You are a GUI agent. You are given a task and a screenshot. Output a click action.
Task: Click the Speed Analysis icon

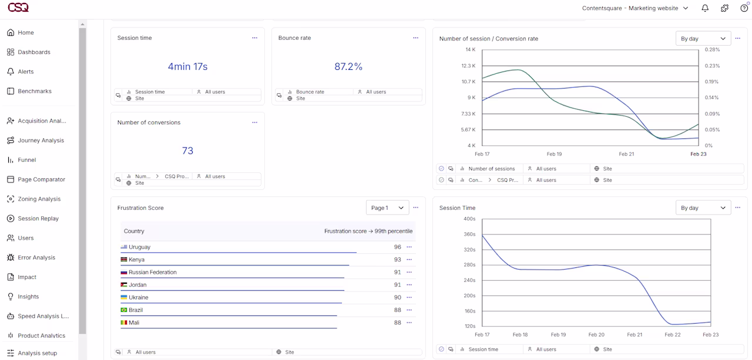[x=11, y=316]
